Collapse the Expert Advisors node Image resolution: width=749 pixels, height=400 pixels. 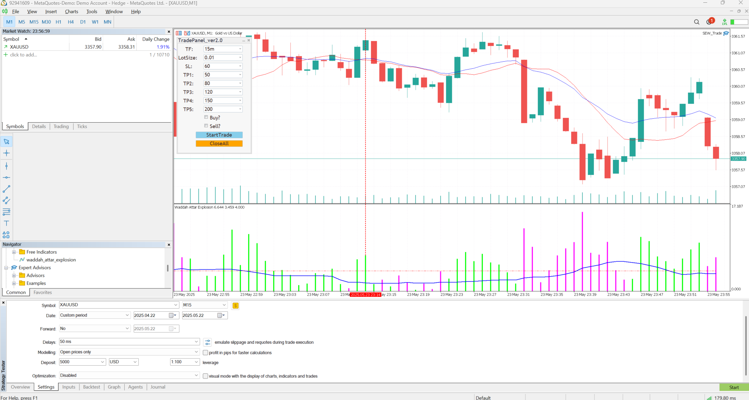pyautogui.click(x=6, y=268)
